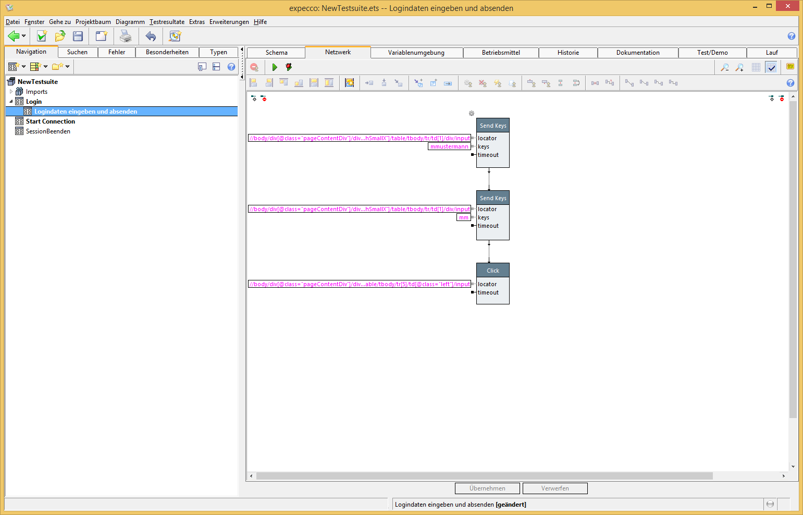This screenshot has height=515, width=803.
Task: Click the Übernehmen button
Action: click(487, 488)
